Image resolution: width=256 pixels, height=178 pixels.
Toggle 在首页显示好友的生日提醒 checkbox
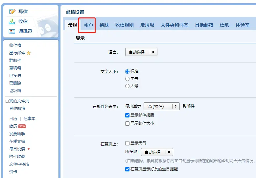point(128,169)
